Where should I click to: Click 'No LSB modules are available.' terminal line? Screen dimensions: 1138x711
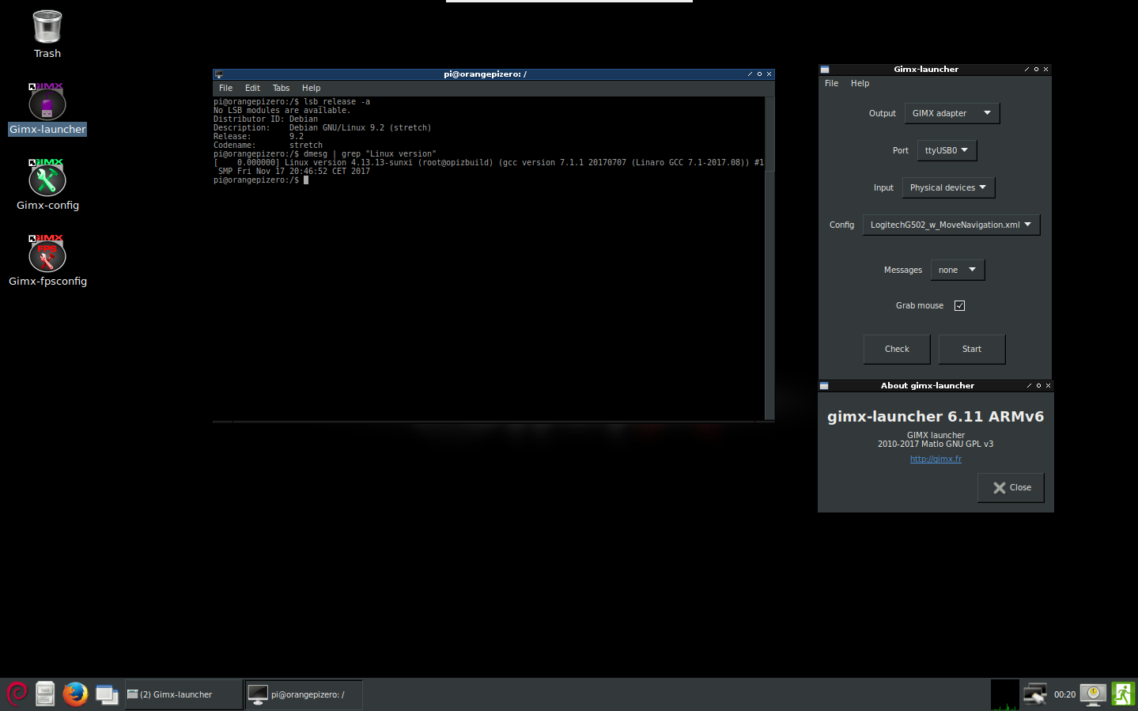282,111
